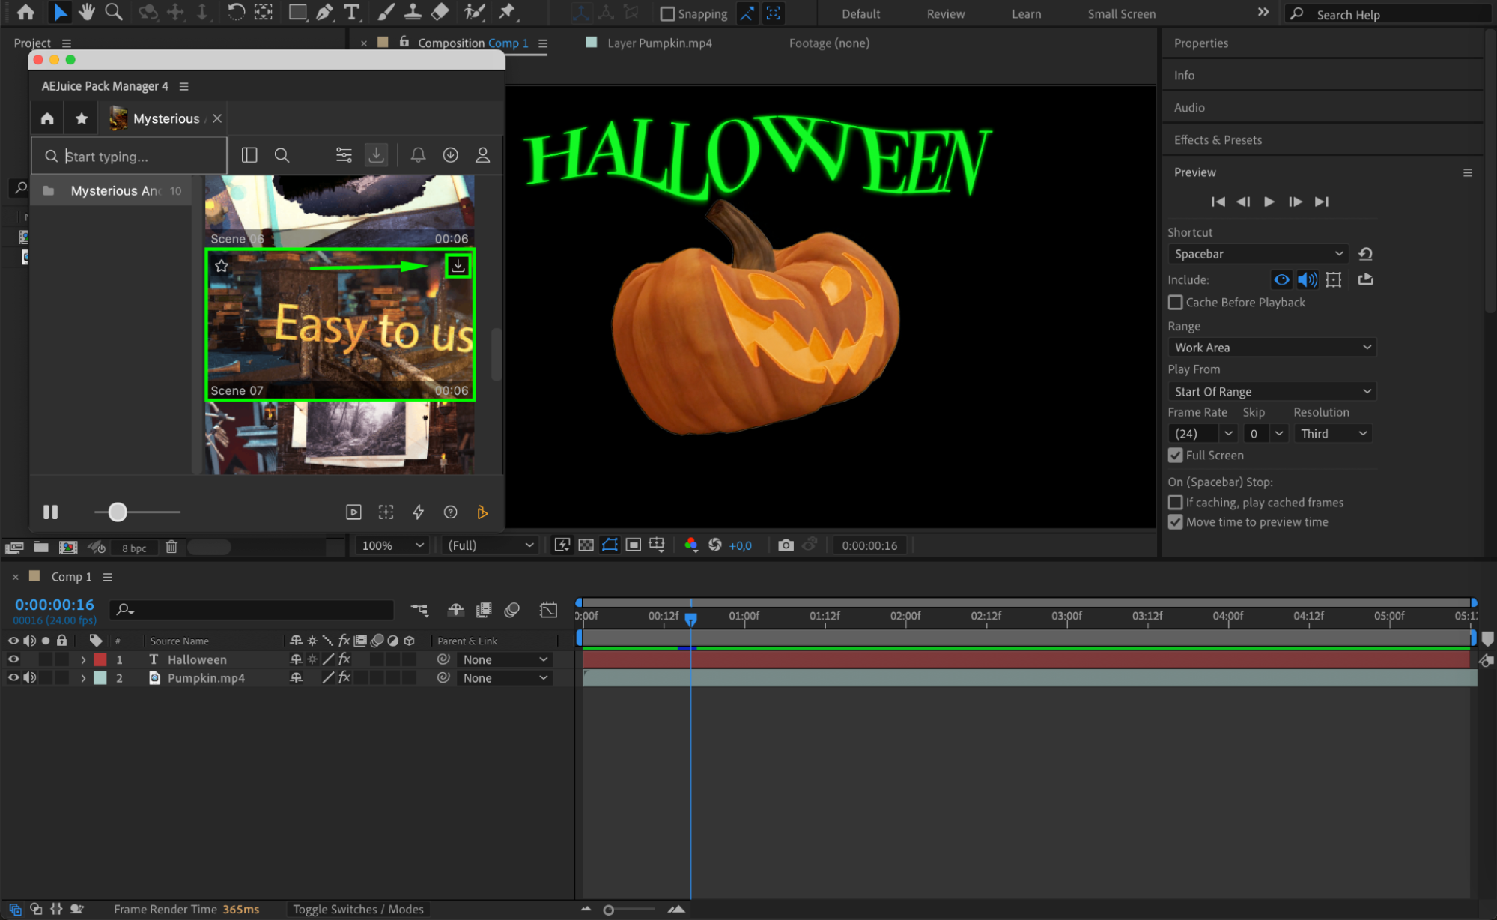Expand the Pumpkin.mp4 layer properties
This screenshot has width=1497, height=920.
83,678
